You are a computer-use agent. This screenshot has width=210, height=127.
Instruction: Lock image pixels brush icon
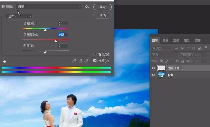click(x=167, y=61)
